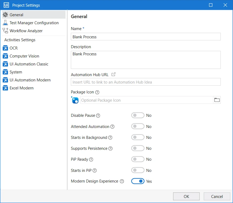Viewport: 233px width, 203px height.
Task: Open Computer Vision activity settings
Action: point(34,56)
